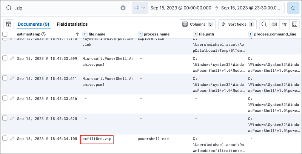Open the Columns selector
This screenshot has height=154, width=302.
(197, 24)
